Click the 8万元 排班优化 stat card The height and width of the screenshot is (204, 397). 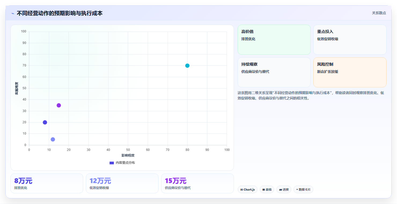click(x=47, y=183)
